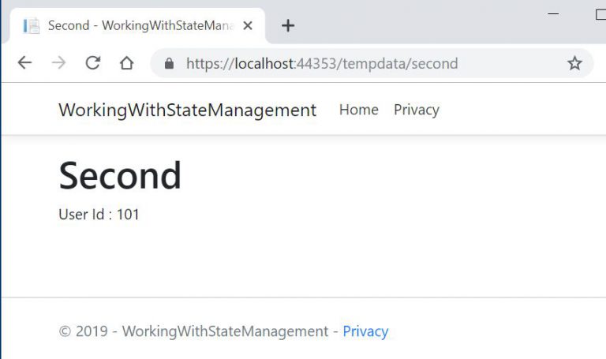
Task: Click the User Id : 101 text
Action: coord(99,214)
